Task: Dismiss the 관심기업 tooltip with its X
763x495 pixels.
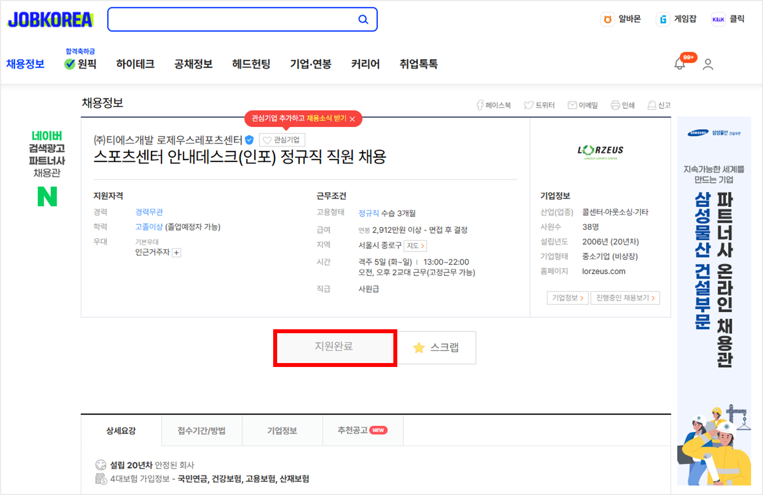Action: tap(352, 118)
